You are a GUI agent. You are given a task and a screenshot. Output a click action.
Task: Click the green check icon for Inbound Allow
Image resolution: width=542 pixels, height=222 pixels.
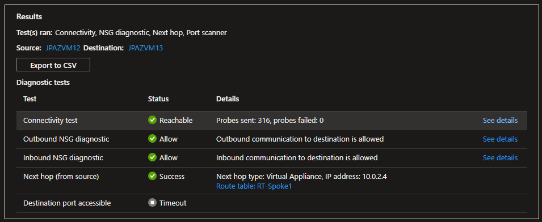click(152, 157)
